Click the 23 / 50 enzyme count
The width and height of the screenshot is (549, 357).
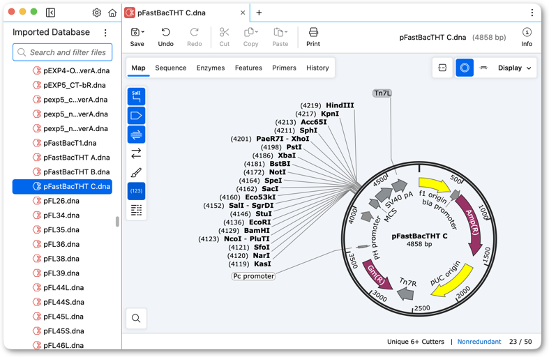520,342
